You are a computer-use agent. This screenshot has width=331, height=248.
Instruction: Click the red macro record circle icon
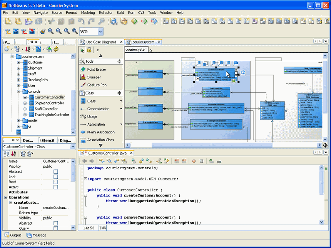(x=194, y=161)
